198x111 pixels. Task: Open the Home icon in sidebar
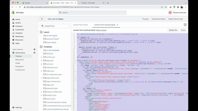[13, 19]
